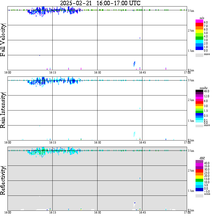Pick the green 10.0 dBZ legend swatch
The width and height of the screenshot is (212, 217).
click(199, 180)
